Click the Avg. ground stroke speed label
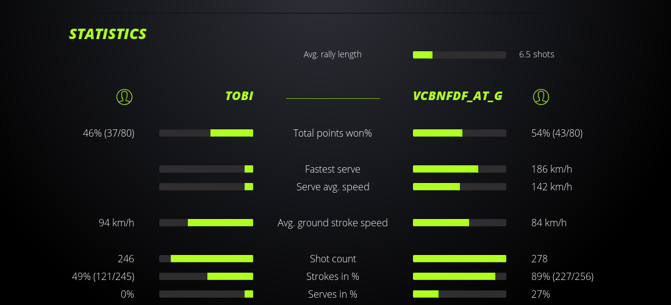 click(332, 223)
